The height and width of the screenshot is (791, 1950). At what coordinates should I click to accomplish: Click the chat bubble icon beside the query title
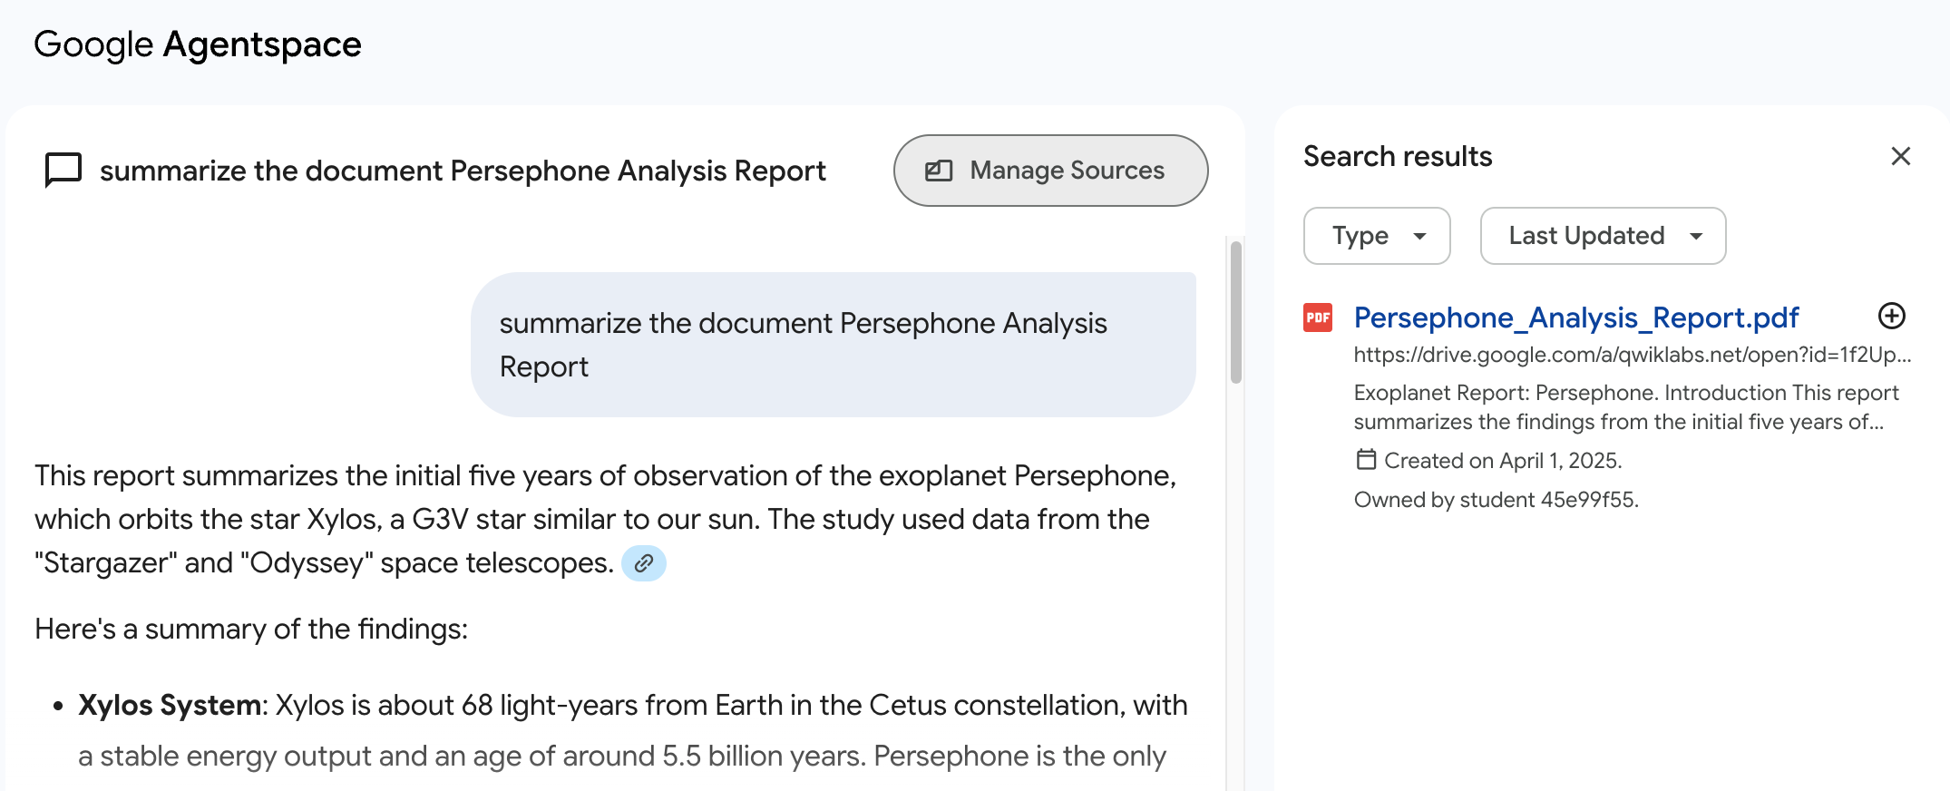(63, 171)
